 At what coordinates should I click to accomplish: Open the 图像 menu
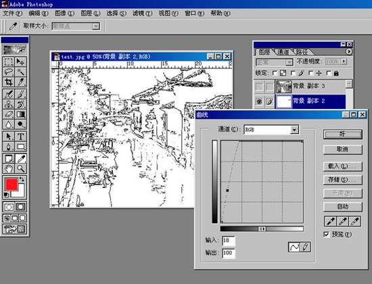click(64, 14)
